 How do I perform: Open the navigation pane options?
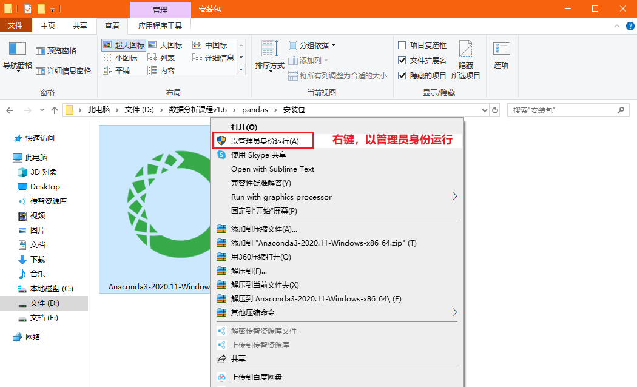coord(18,57)
